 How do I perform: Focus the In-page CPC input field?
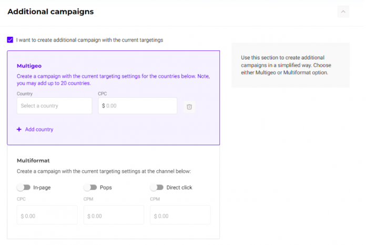point(47,216)
